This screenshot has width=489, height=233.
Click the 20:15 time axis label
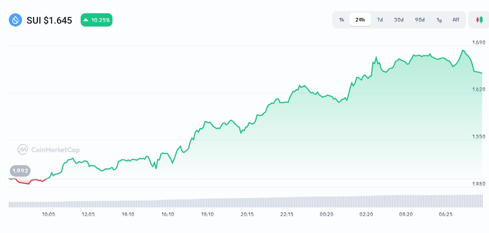coord(247,214)
